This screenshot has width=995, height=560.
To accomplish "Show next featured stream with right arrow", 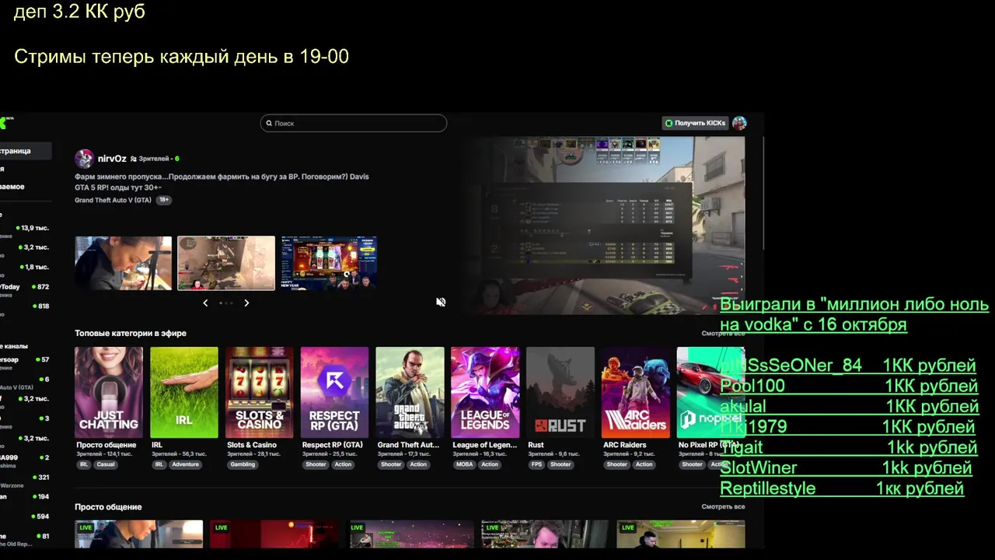I will tap(246, 303).
